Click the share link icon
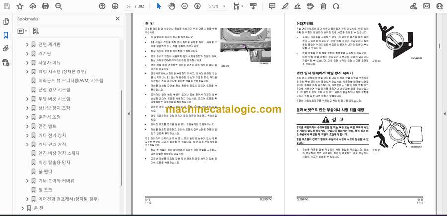The height and width of the screenshot is (216, 447). pos(413,6)
